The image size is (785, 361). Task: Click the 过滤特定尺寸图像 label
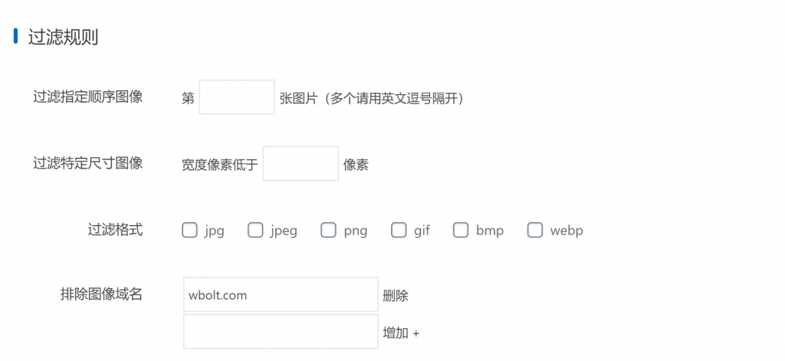click(87, 163)
